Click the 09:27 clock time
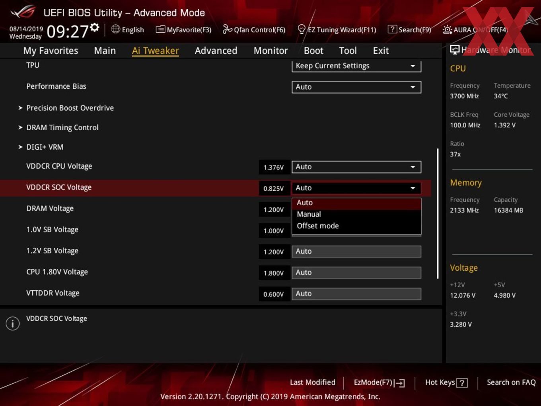541x406 pixels. coord(67,31)
